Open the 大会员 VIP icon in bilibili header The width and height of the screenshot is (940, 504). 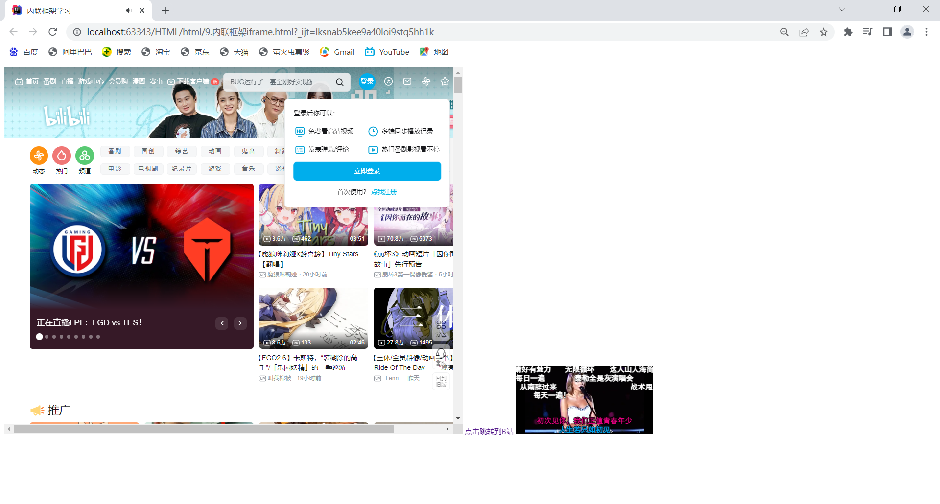(388, 82)
